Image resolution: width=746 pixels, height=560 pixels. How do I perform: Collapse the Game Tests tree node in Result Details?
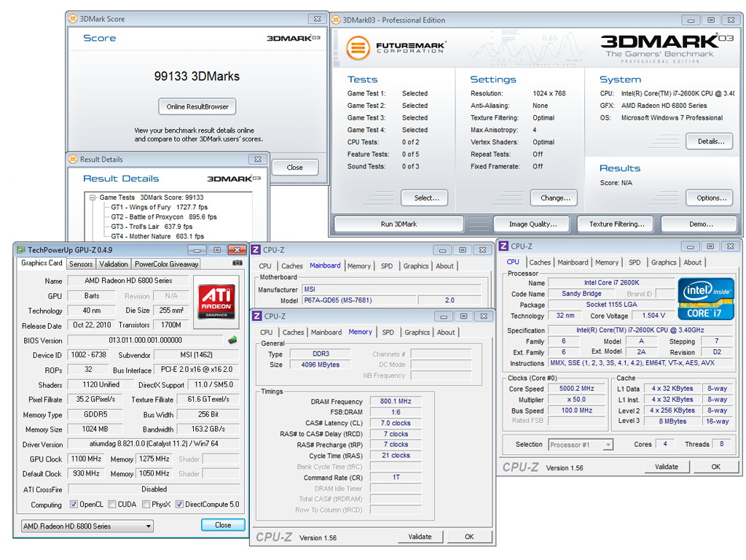(x=93, y=197)
